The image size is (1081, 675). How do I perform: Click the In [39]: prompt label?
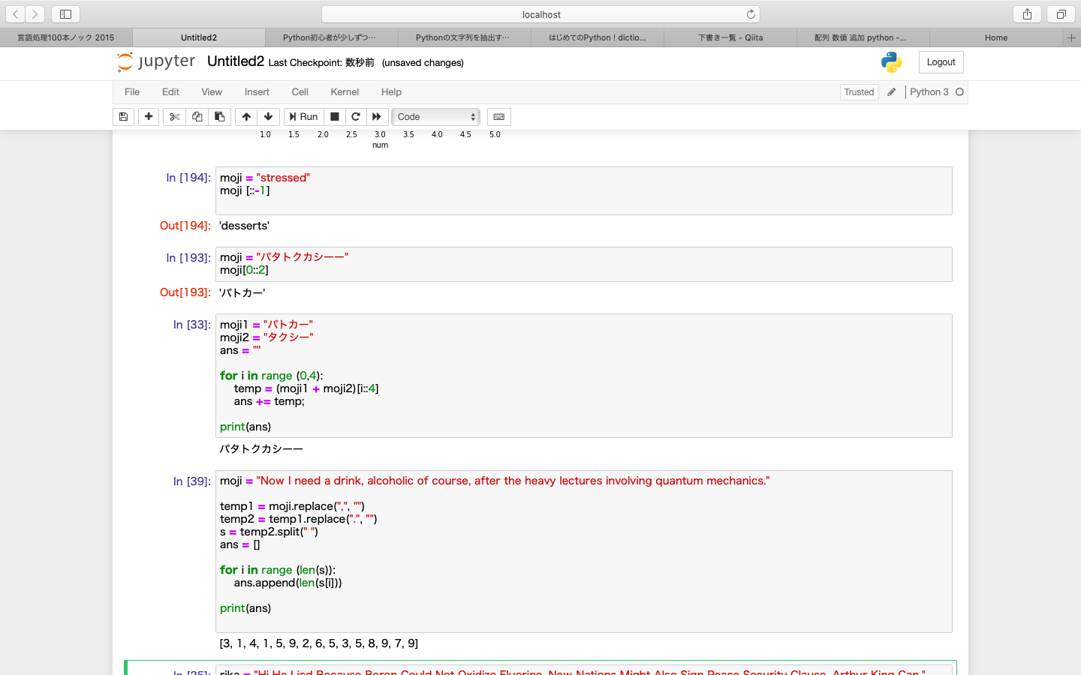[x=191, y=481]
